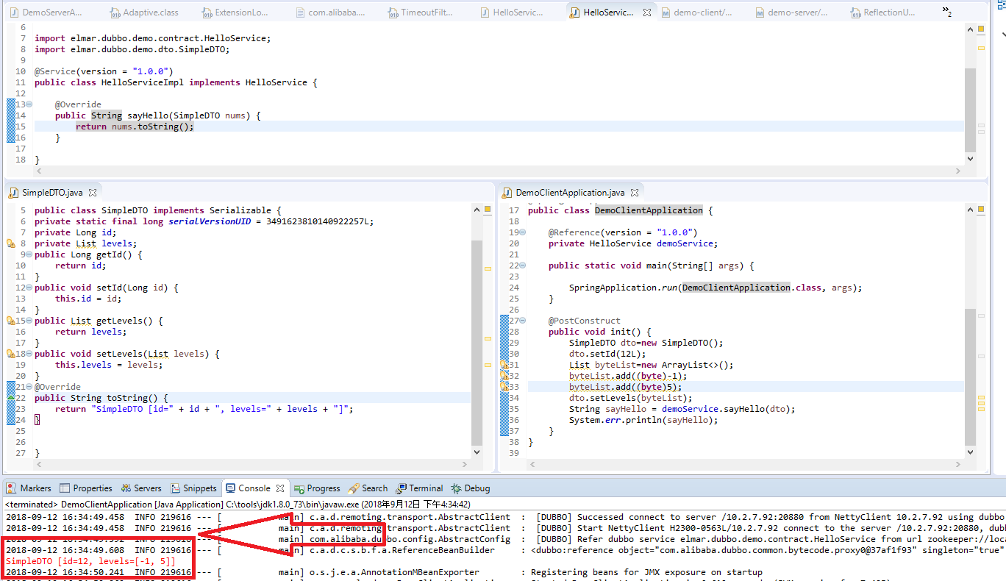Switch to DemoServerA... editor tab

(46, 13)
